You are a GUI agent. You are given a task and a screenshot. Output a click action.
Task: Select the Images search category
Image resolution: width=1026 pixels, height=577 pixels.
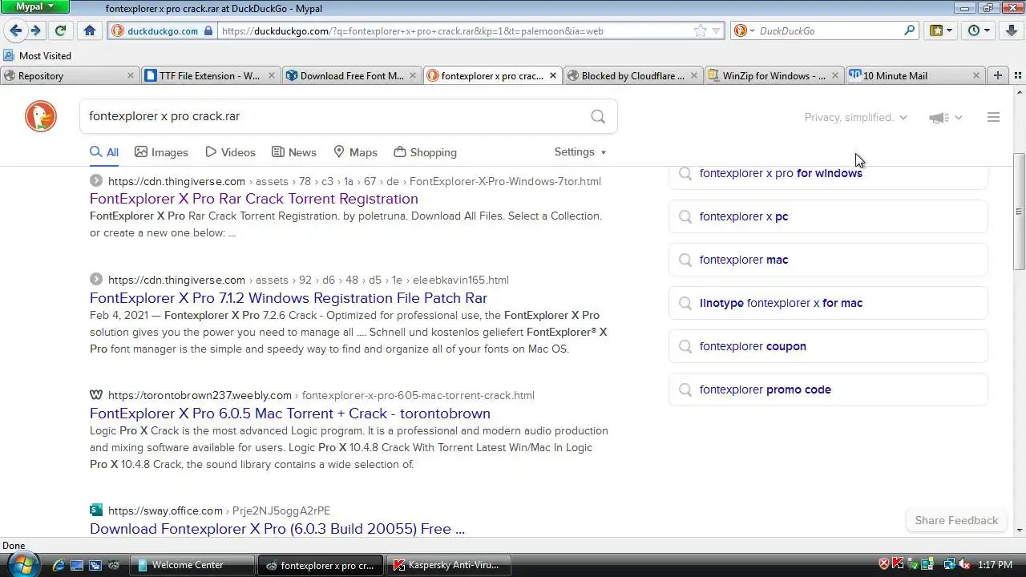[x=161, y=152]
